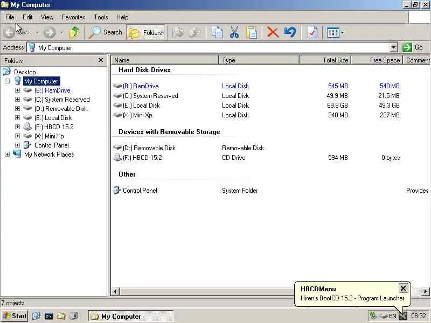
Task: Open the Help menu
Action: click(x=122, y=17)
